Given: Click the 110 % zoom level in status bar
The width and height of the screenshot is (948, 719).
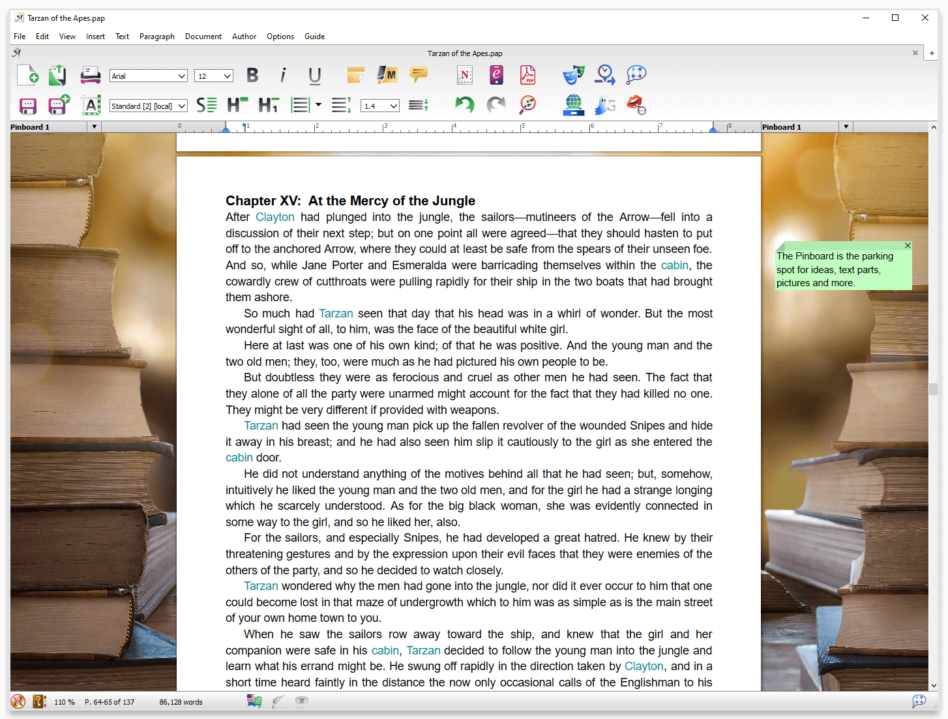Looking at the screenshot, I should point(64,702).
